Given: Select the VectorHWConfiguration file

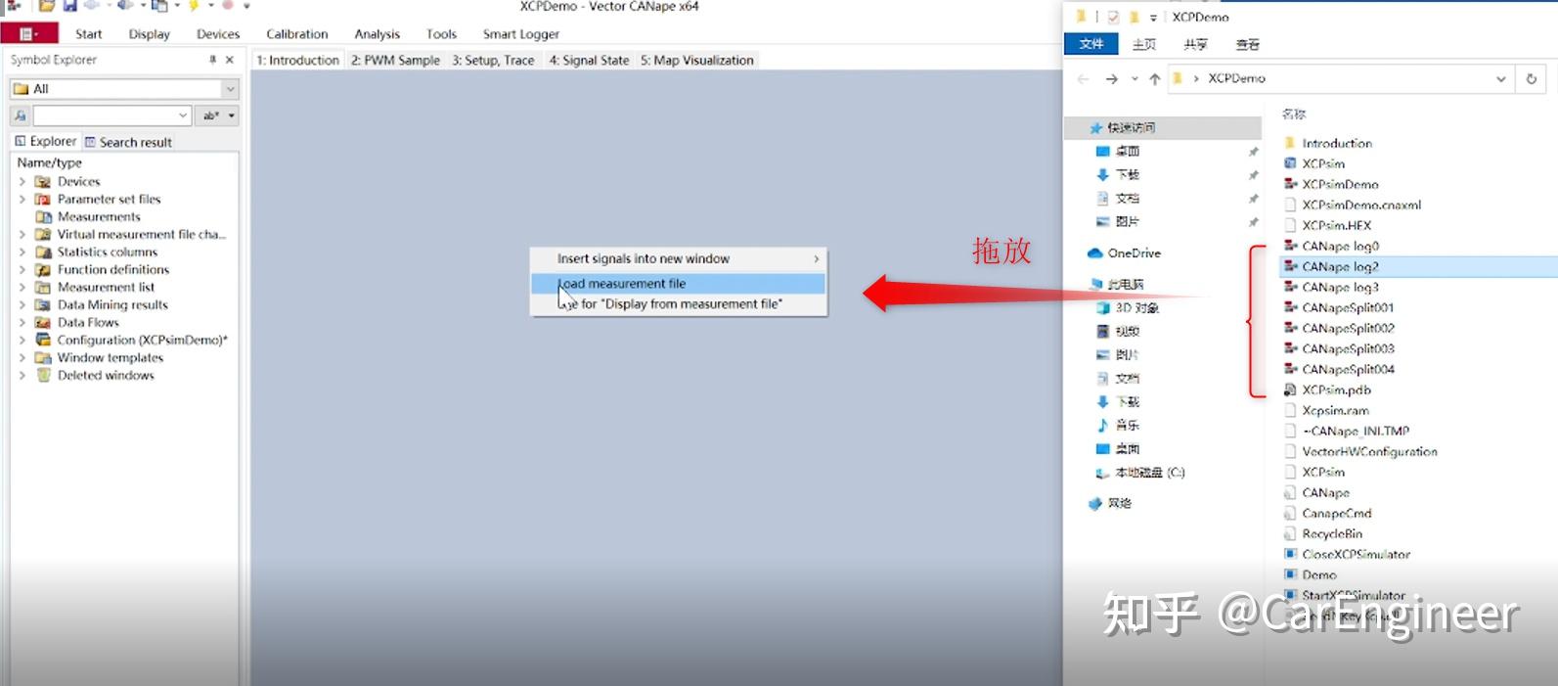Looking at the screenshot, I should point(1369,451).
